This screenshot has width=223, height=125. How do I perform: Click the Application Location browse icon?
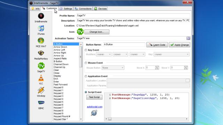tap(187, 81)
